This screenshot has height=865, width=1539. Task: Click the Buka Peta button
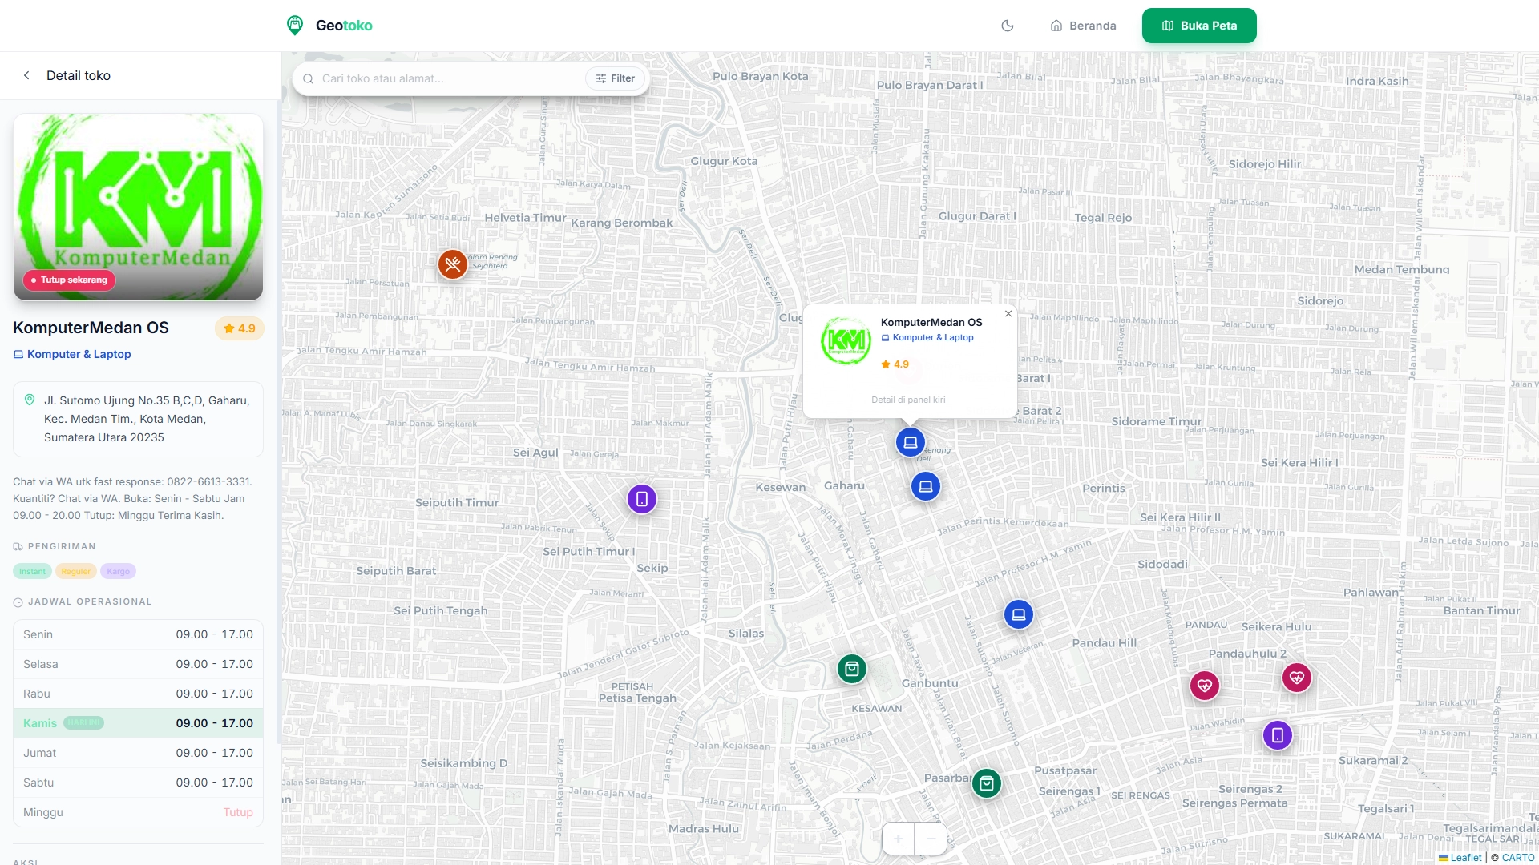[1199, 26]
